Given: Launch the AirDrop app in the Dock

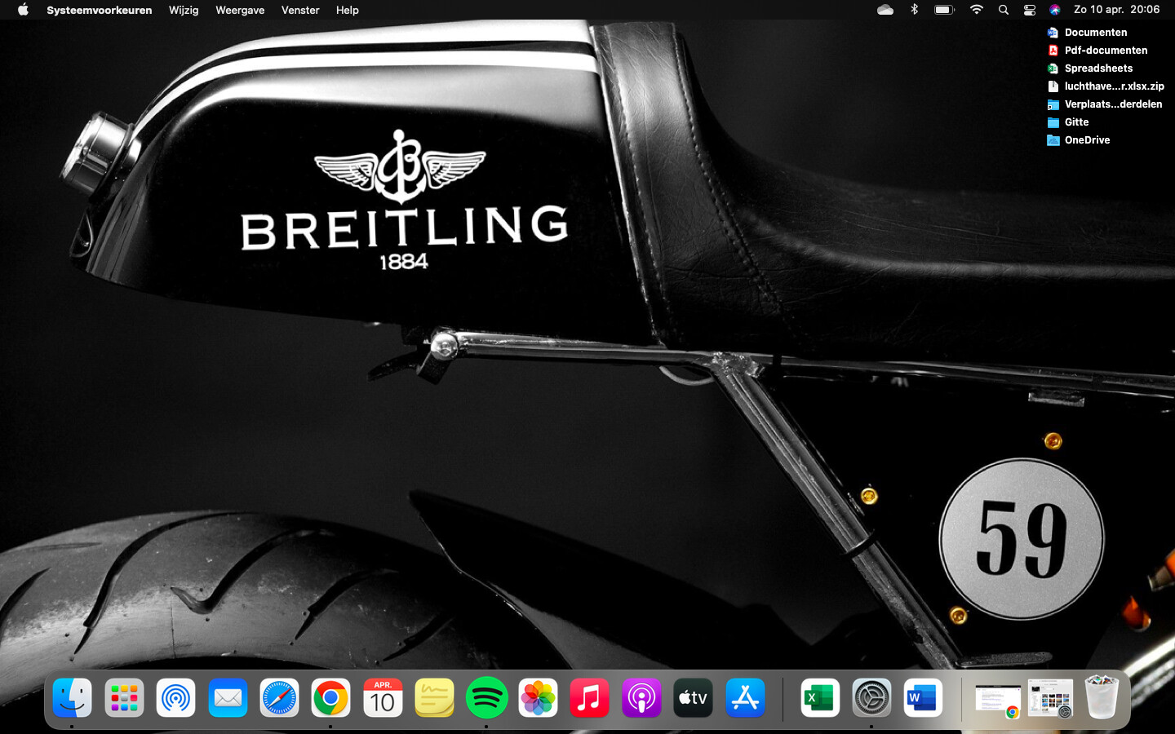Looking at the screenshot, I should point(175,698).
